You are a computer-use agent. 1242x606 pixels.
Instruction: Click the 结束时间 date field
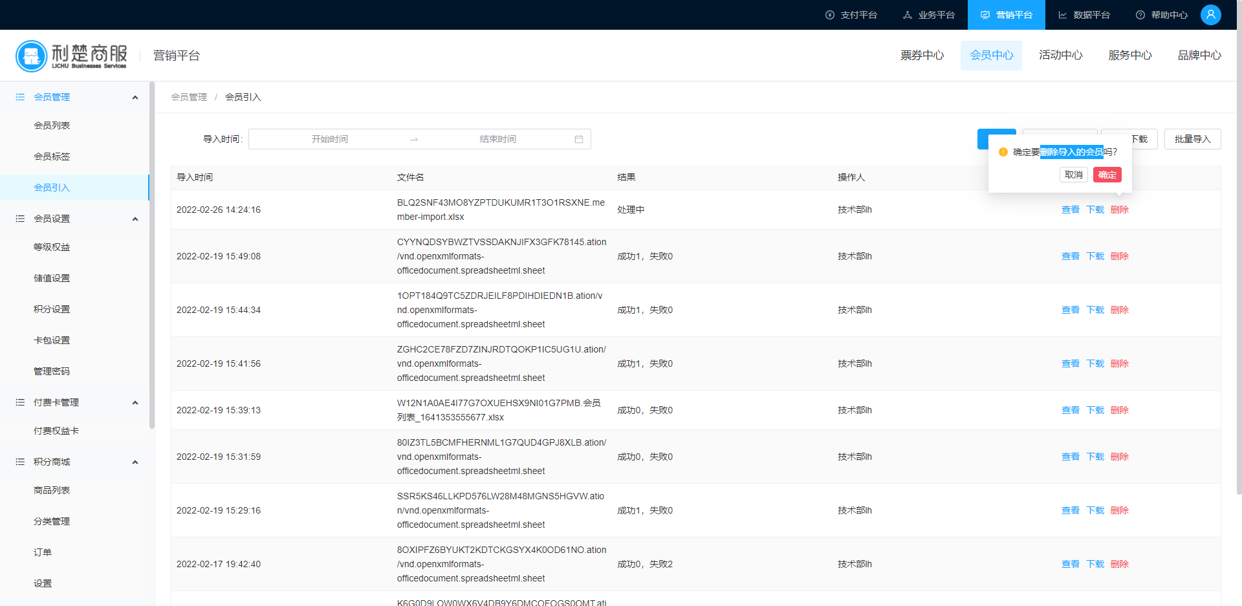497,139
